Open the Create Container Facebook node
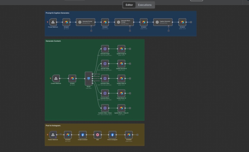This screenshot has height=152, width=249. (83, 135)
